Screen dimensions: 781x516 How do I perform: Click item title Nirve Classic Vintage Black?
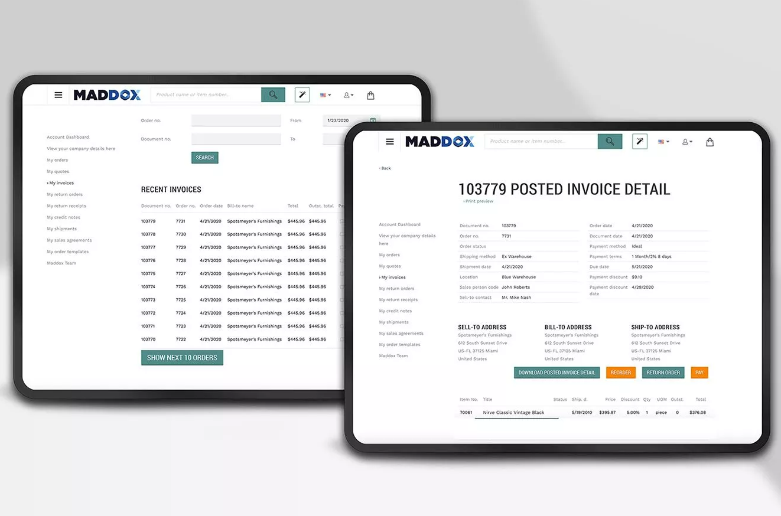(513, 413)
